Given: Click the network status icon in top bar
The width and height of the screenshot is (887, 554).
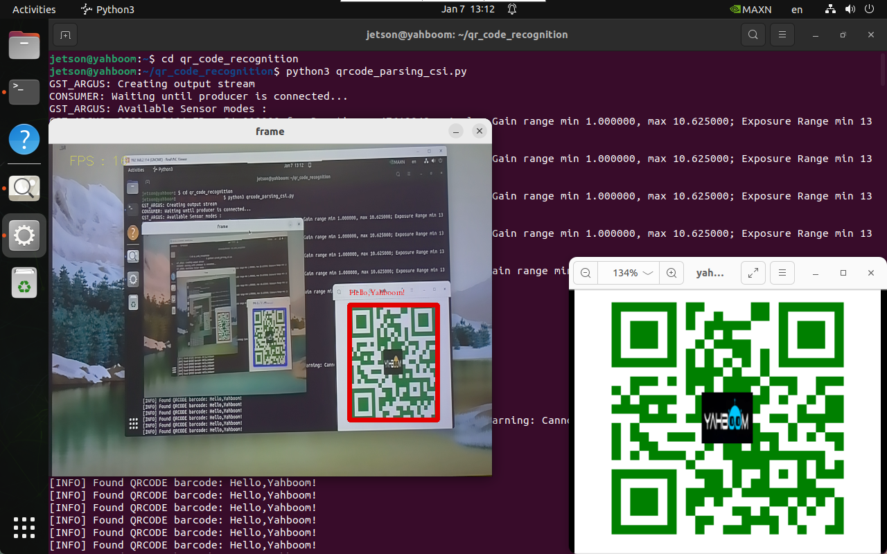Looking at the screenshot, I should 830,10.
